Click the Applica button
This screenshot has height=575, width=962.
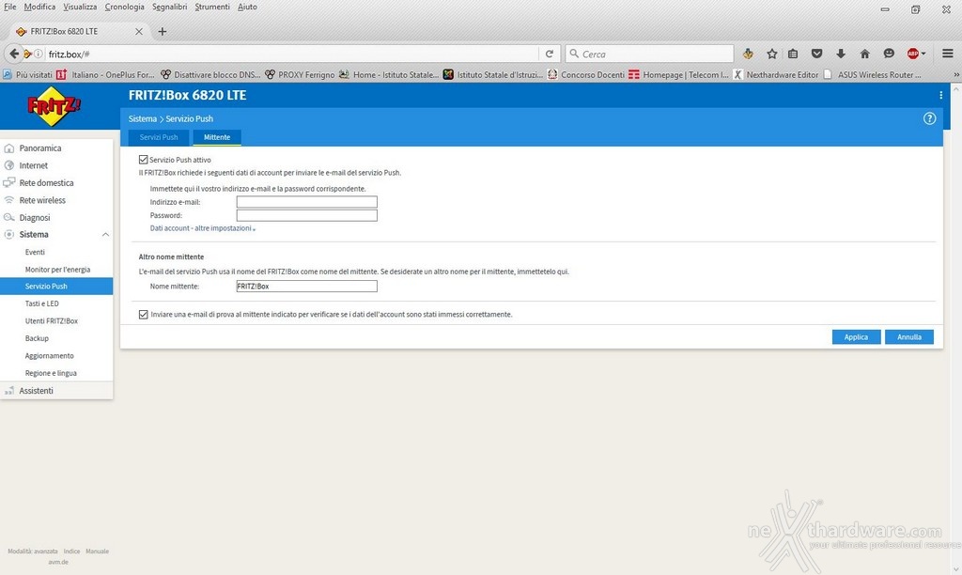pyautogui.click(x=856, y=337)
